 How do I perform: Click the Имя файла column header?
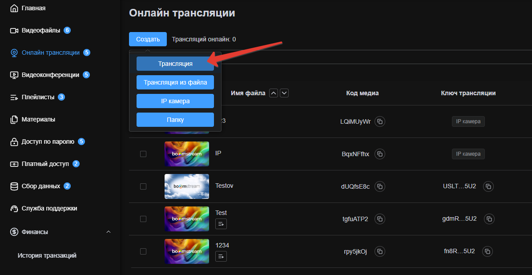click(x=248, y=93)
